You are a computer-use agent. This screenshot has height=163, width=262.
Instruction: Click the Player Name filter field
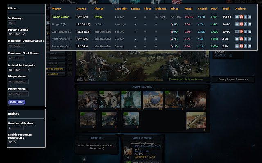coord(18,81)
